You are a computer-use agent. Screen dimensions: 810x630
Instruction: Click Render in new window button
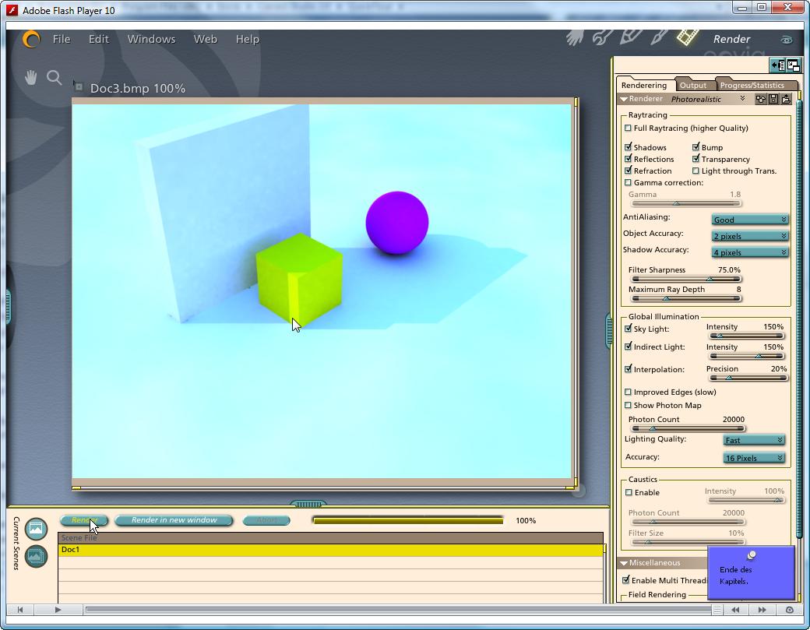pos(174,520)
